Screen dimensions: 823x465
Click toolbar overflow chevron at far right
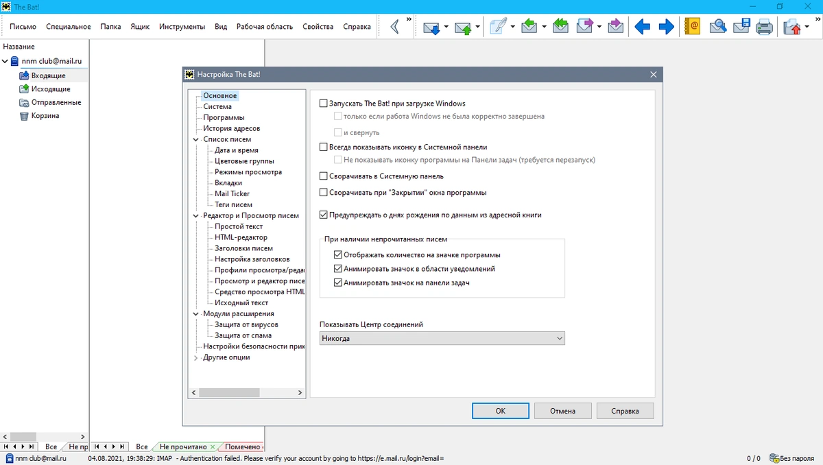(x=816, y=20)
